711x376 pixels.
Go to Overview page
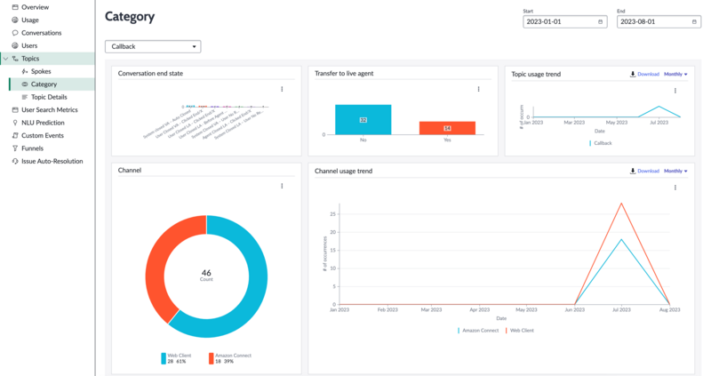(x=35, y=7)
